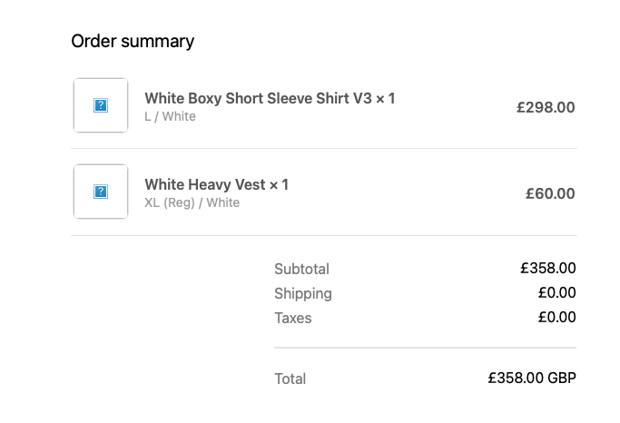The height and width of the screenshot is (423, 620).
Task: Click the Taxes label
Action: pos(293,319)
